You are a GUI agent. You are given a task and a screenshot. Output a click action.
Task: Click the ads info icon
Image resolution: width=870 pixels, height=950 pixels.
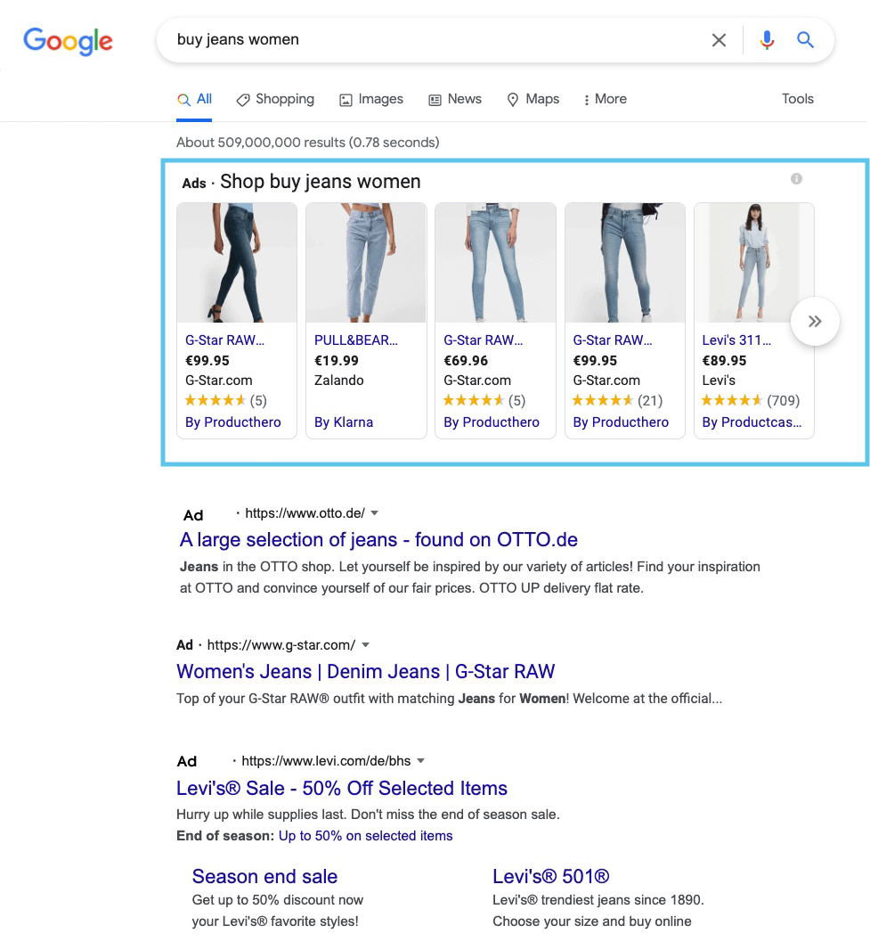796,179
